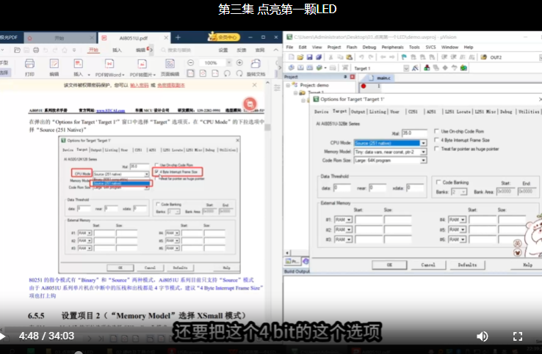Click Defaults in the Options for Target dialog
The width and height of the screenshot is (542, 354).
point(467,265)
